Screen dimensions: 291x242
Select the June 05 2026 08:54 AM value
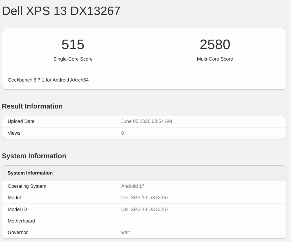pos(147,121)
